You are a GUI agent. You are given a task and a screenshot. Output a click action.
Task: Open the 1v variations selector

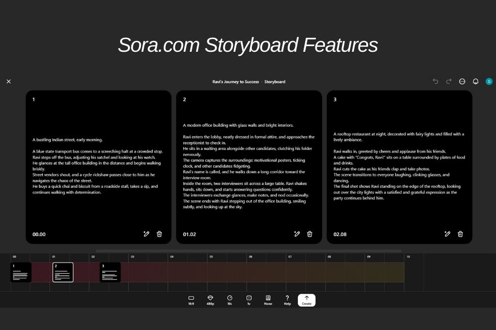pos(249,300)
